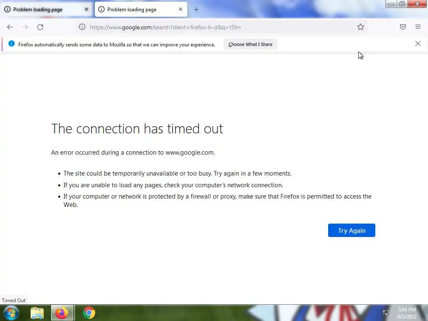Image resolution: width=428 pixels, height=321 pixels.
Task: Open the Firefox application menu
Action: 418,27
